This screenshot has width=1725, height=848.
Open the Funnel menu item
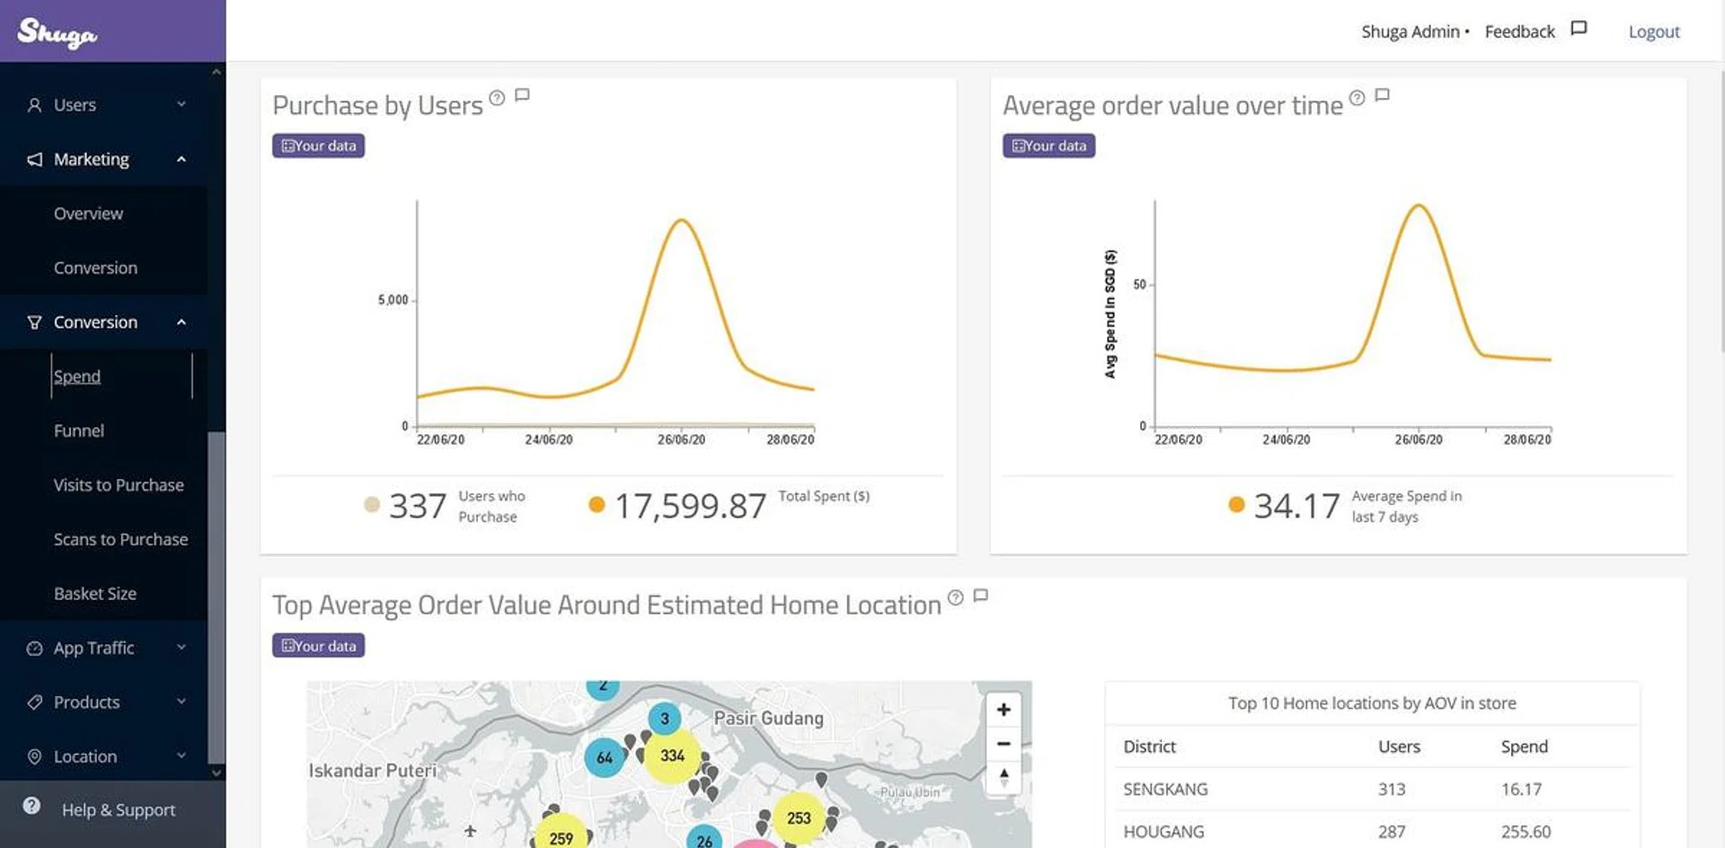79,430
